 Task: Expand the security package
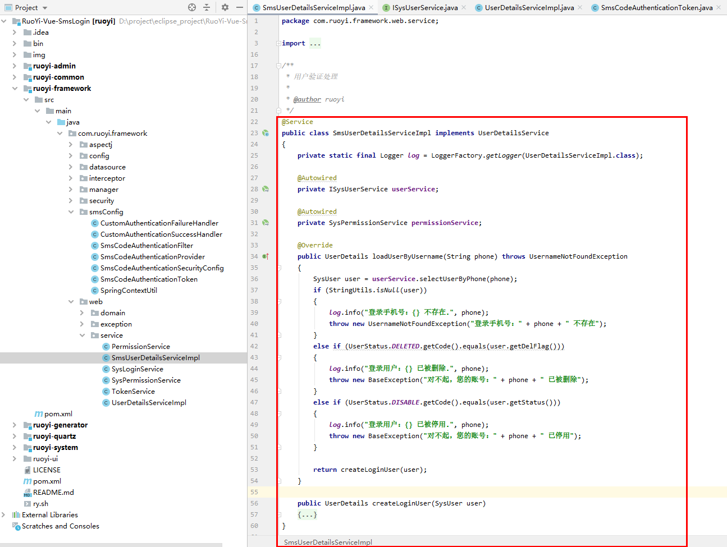[71, 201]
